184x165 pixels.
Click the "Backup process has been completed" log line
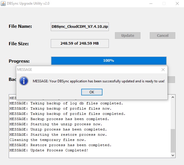point(59,119)
